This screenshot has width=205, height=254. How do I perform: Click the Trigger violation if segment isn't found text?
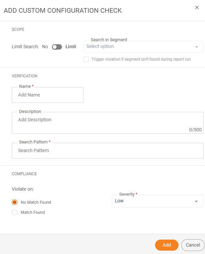coord(141,59)
